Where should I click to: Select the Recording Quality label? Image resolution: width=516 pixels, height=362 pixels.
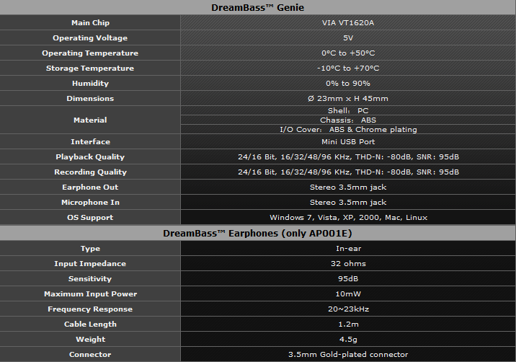coord(90,172)
